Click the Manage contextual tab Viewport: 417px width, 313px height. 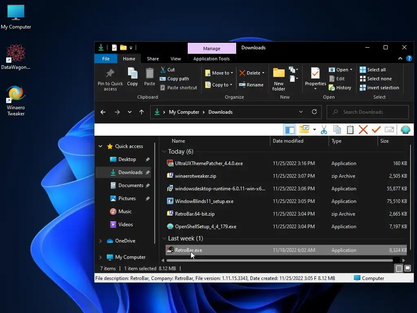click(212, 48)
